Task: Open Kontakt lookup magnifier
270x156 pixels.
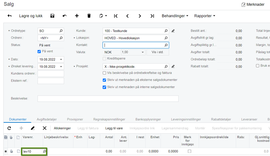Action: point(166,45)
